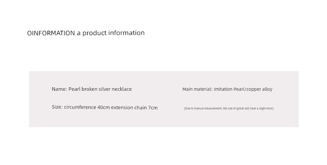Click the words 'product information' in heading

113,33
